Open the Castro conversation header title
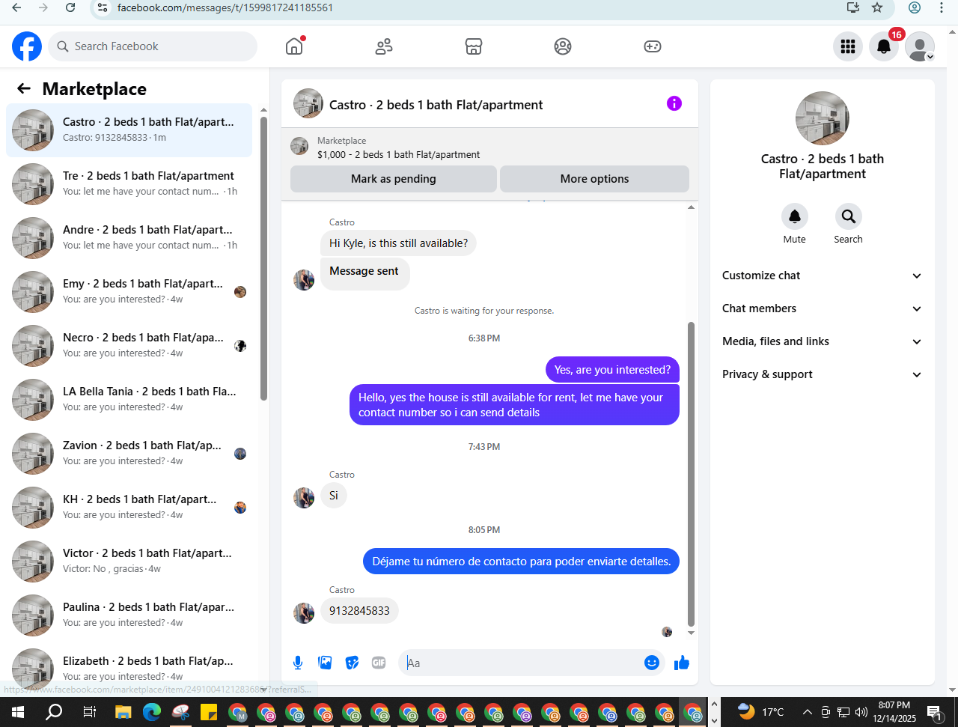 click(436, 105)
